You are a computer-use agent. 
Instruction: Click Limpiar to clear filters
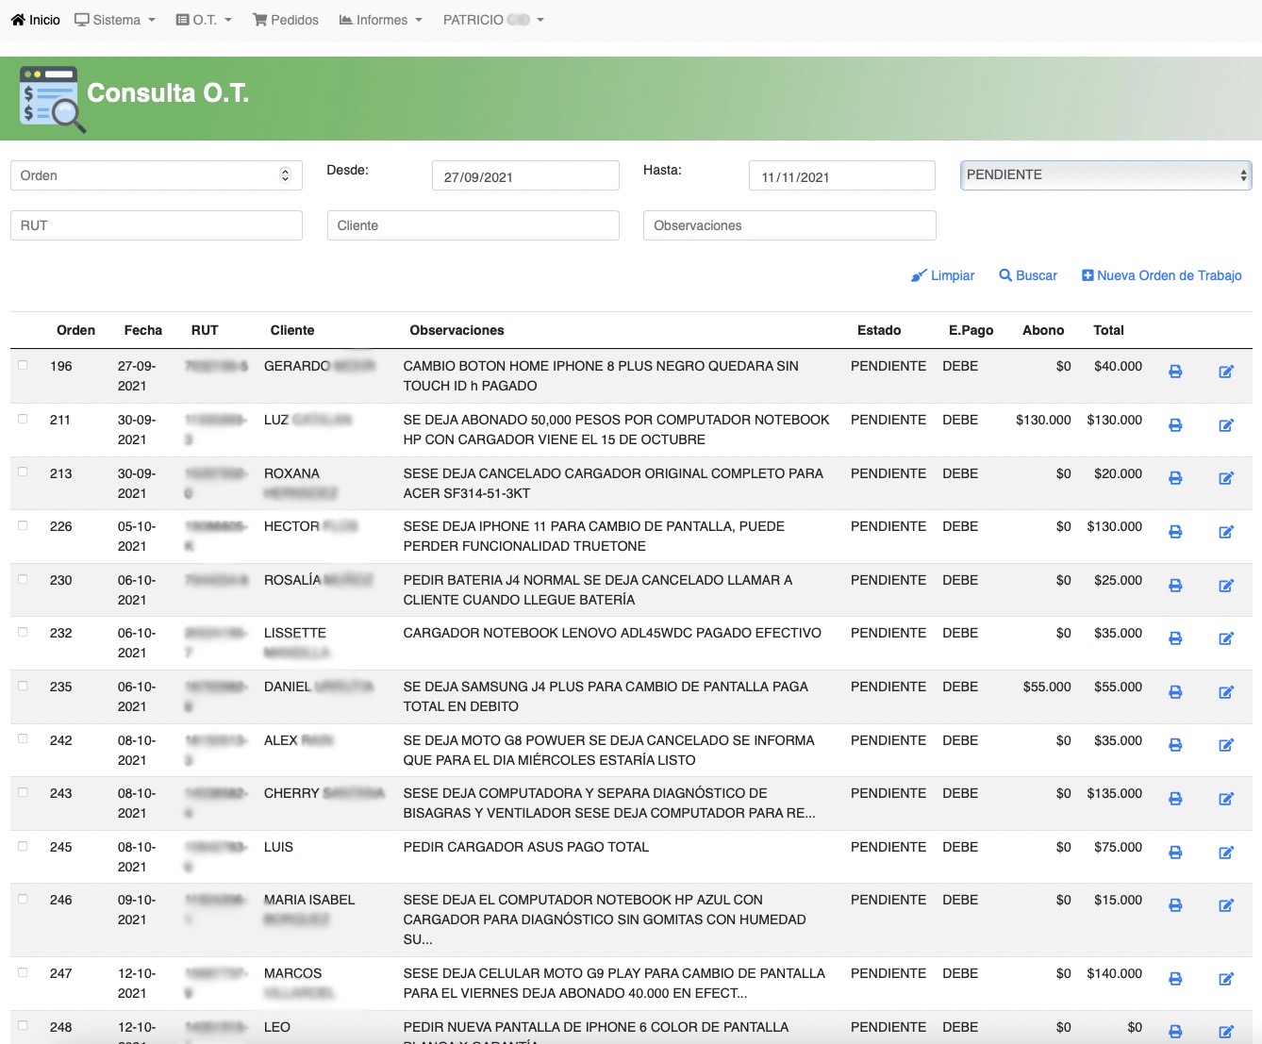pyautogui.click(x=942, y=275)
